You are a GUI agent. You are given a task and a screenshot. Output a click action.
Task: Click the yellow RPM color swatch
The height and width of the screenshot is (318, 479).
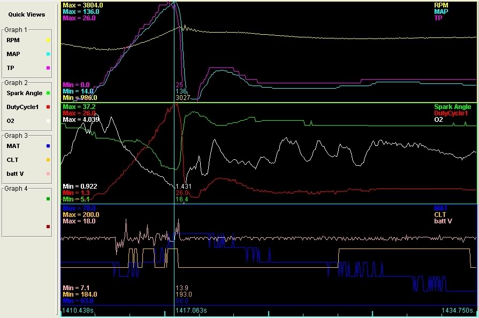pyautogui.click(x=48, y=40)
